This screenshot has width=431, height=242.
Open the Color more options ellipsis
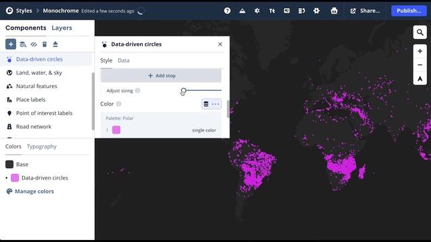(215, 104)
